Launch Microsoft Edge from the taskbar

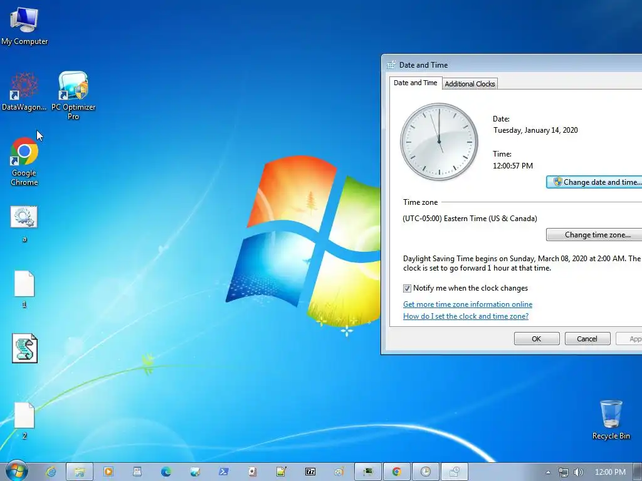point(166,472)
